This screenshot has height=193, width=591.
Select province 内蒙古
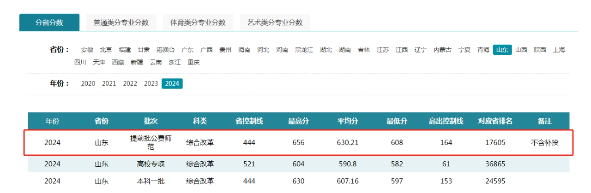coord(443,50)
